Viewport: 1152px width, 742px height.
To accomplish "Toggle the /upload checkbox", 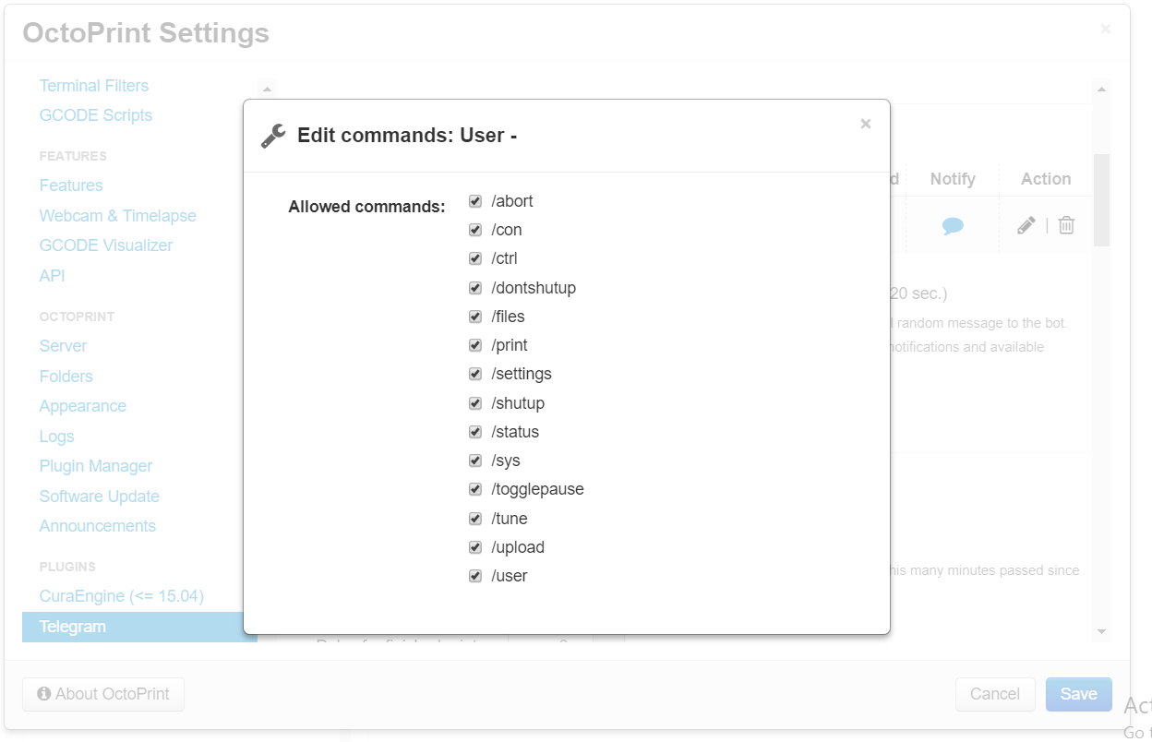I will (475, 547).
